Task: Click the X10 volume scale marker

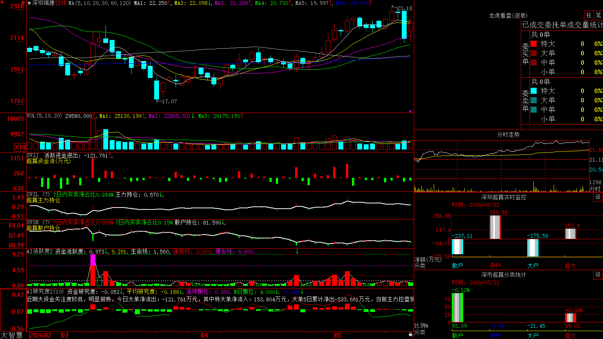Action: tap(20, 147)
